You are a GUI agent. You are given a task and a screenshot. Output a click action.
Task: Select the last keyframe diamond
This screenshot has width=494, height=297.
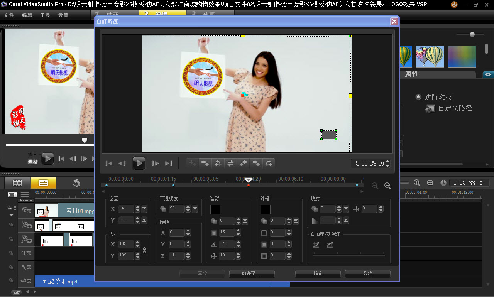pos(357,185)
